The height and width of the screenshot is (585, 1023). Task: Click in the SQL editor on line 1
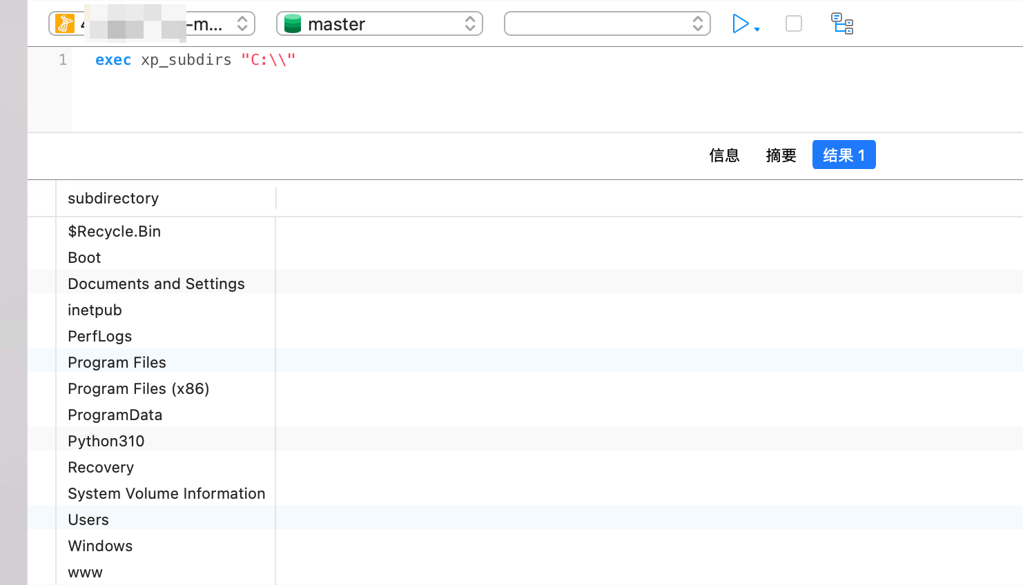(x=483, y=61)
